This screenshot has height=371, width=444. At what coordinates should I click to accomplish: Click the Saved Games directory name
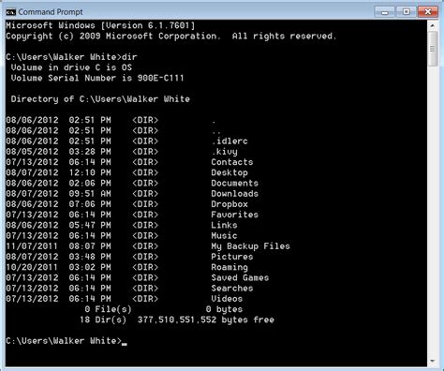(x=240, y=277)
